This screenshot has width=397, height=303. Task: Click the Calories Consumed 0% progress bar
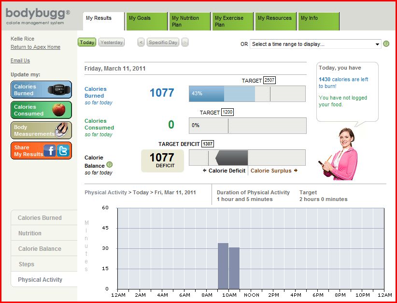pos(248,126)
